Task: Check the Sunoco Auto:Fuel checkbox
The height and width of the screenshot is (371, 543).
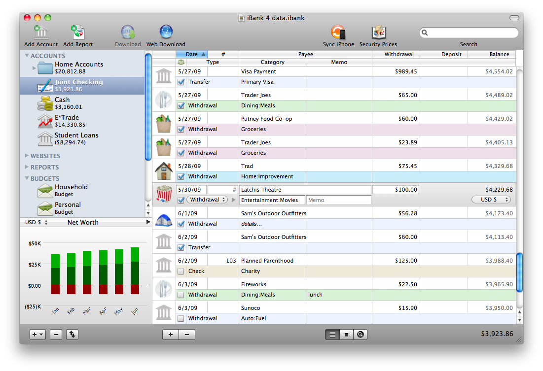Action: [181, 318]
